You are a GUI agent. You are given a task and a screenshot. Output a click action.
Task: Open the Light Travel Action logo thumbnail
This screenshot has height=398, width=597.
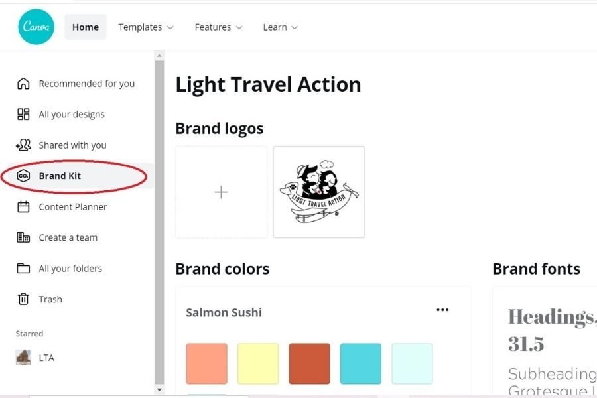[x=318, y=192]
